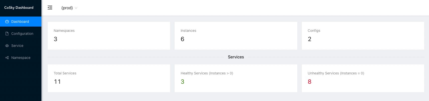Click the CoSky Dashboard logo title
Viewport: 429px width, 101px height.
[19, 8]
